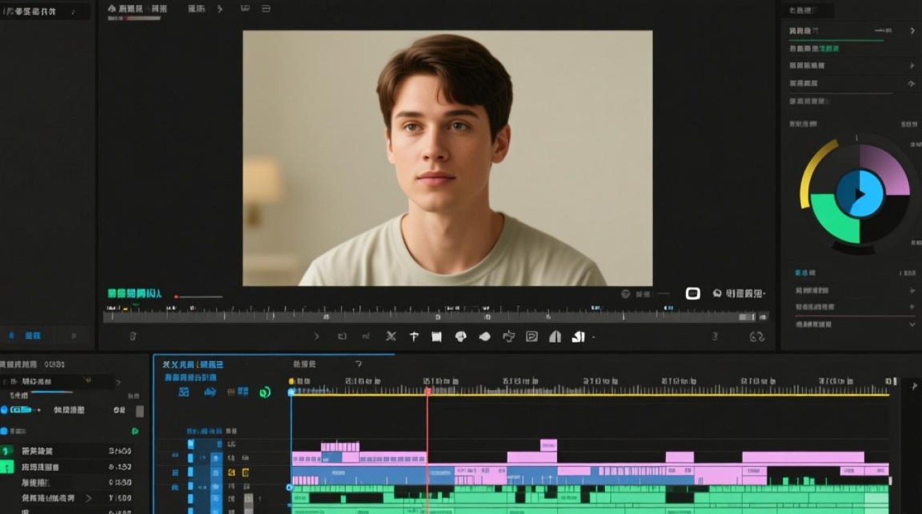922x514 pixels.
Task: Expand the arrow beside fourth left list row
Action: (88, 498)
